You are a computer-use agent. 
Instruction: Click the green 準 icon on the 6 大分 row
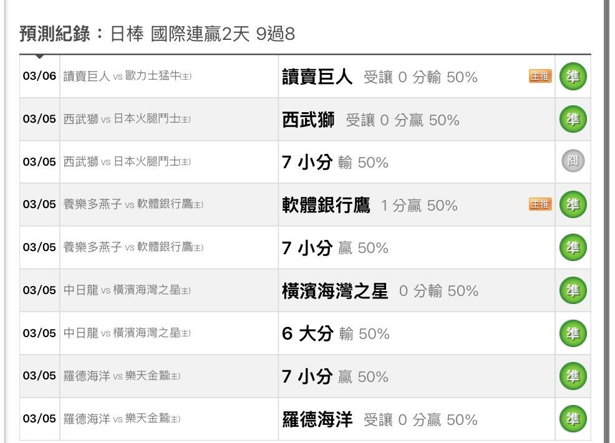573,333
